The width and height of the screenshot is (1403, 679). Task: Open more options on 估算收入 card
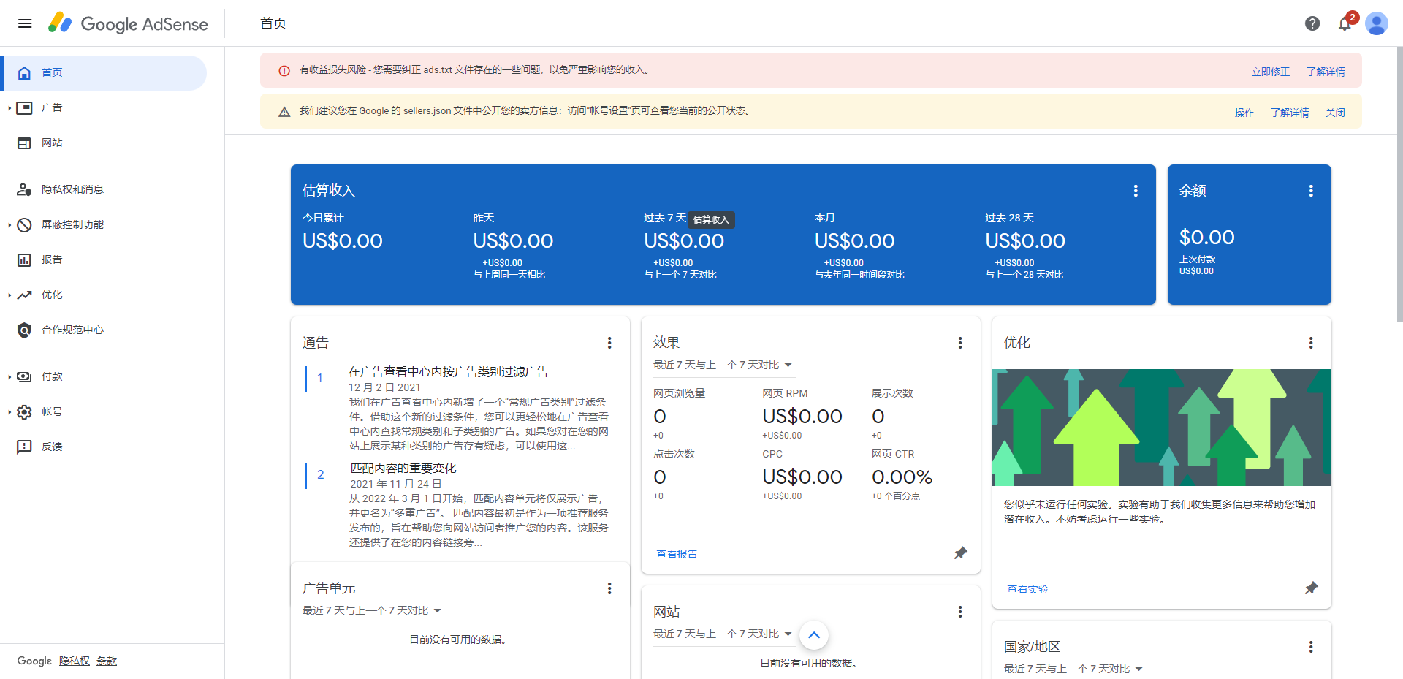click(x=1136, y=191)
